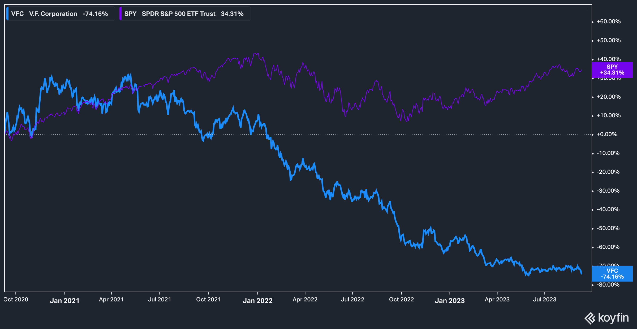Expand the VFC legend entry for details

point(61,14)
